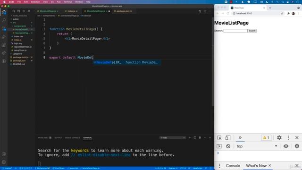Open the Chrome extensions puzzle icon

pos(288,13)
